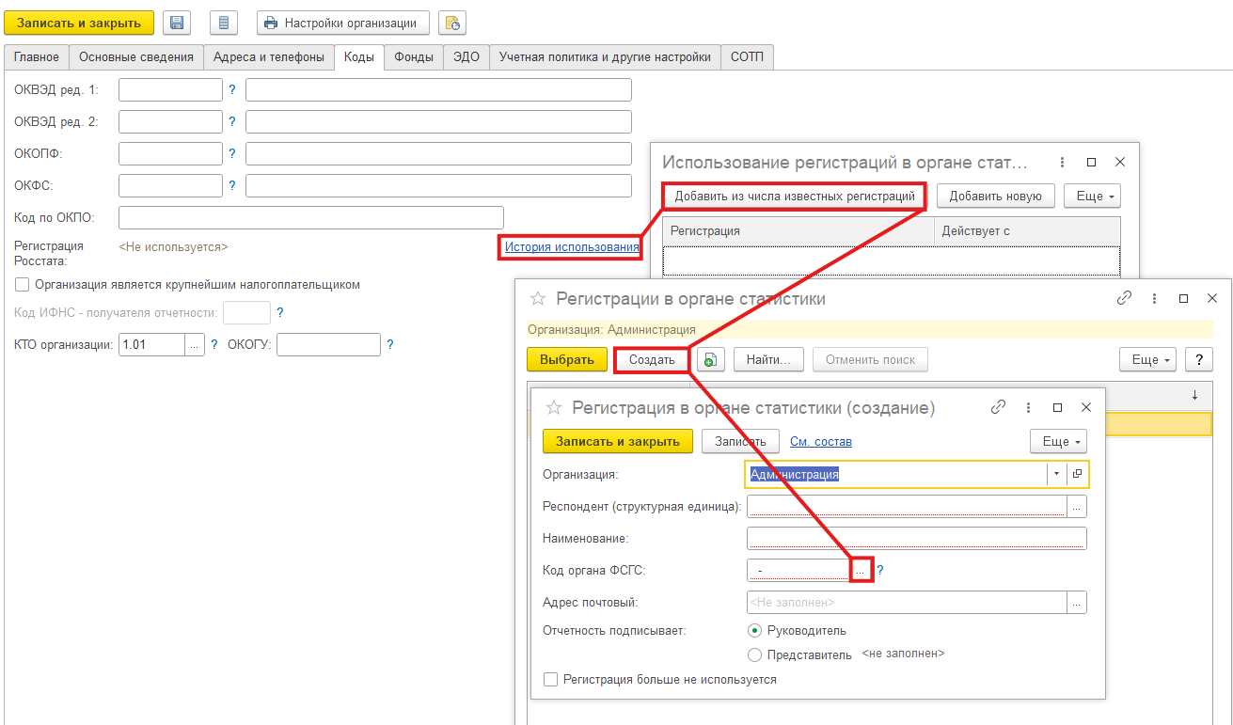This screenshot has height=725, width=1233.
Task: Click Добавить из числа известных регистраций
Action: [x=795, y=197]
